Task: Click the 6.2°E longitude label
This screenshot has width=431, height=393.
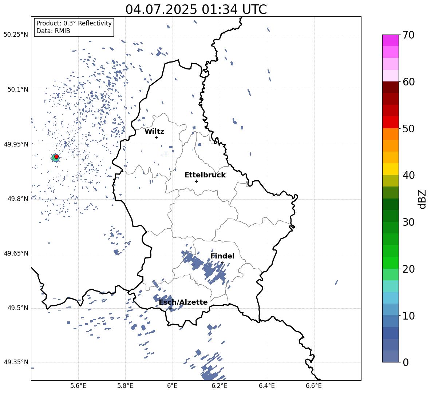Action: click(220, 386)
